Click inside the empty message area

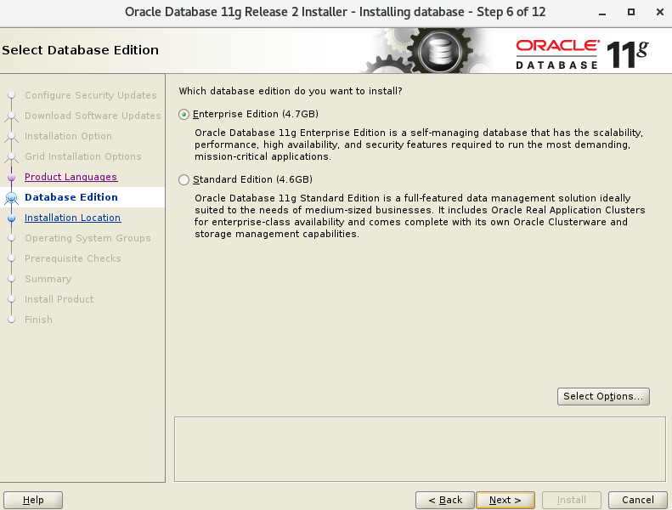pos(420,449)
